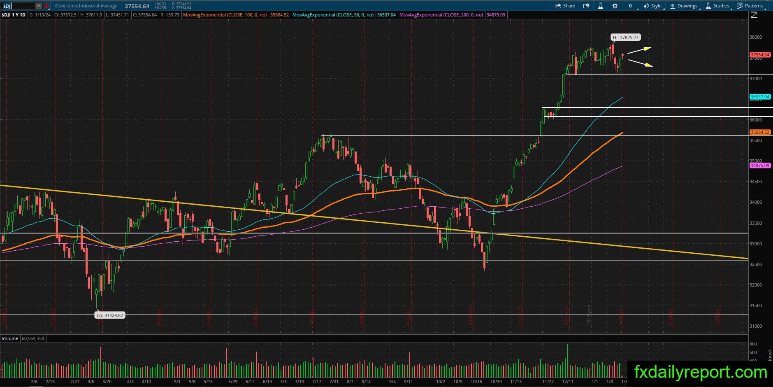773x387 pixels.
Task: Click the high value H: 37611.5
Action: (91, 15)
